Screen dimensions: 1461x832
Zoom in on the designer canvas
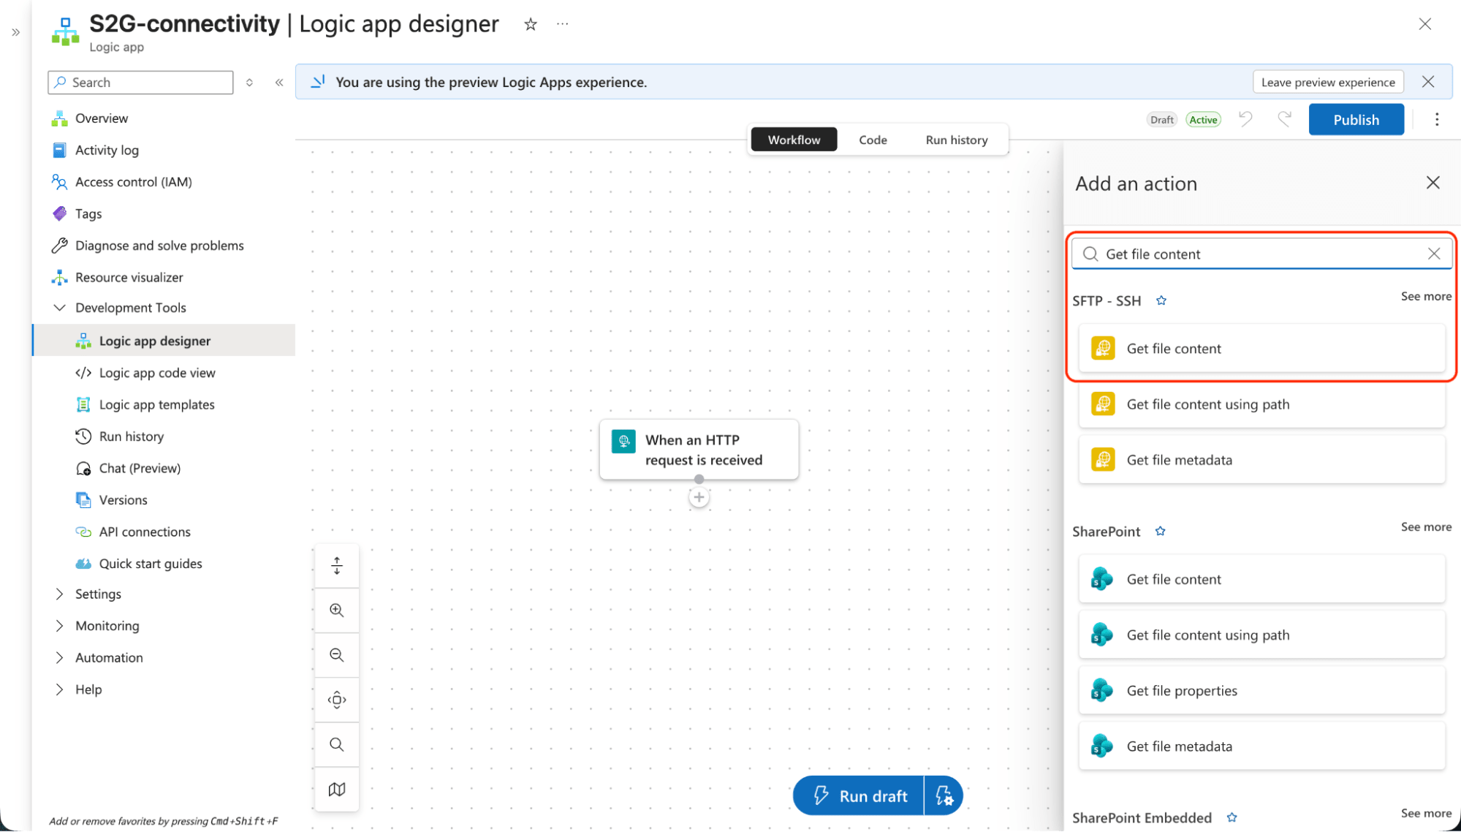[x=337, y=610]
